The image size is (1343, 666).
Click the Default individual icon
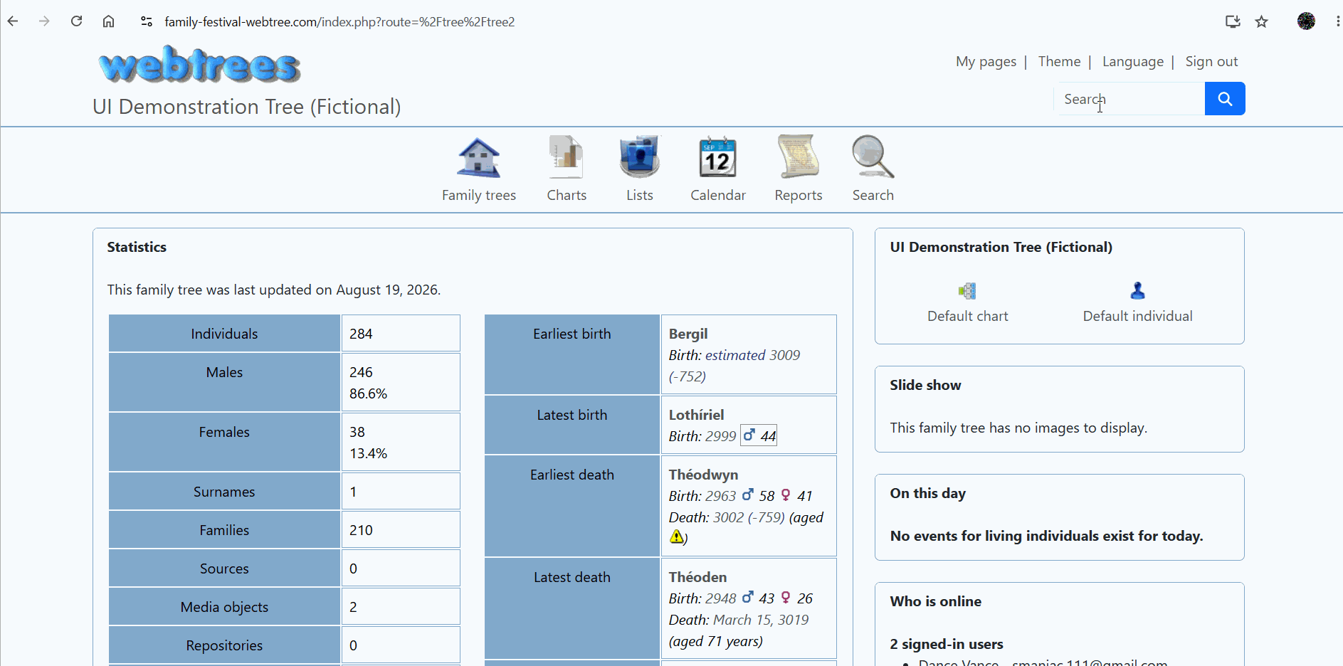click(x=1137, y=290)
